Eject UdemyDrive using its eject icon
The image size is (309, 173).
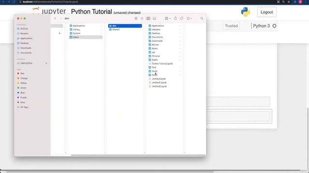(46, 63)
